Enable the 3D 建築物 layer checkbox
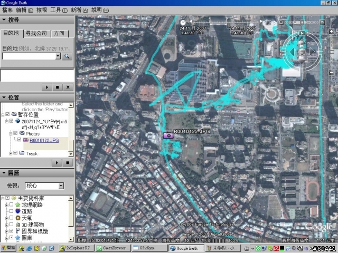This screenshot has height=253, width=338. (x=12, y=225)
